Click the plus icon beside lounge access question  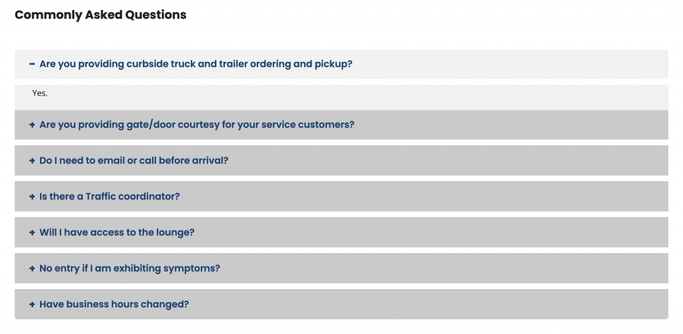(x=32, y=233)
